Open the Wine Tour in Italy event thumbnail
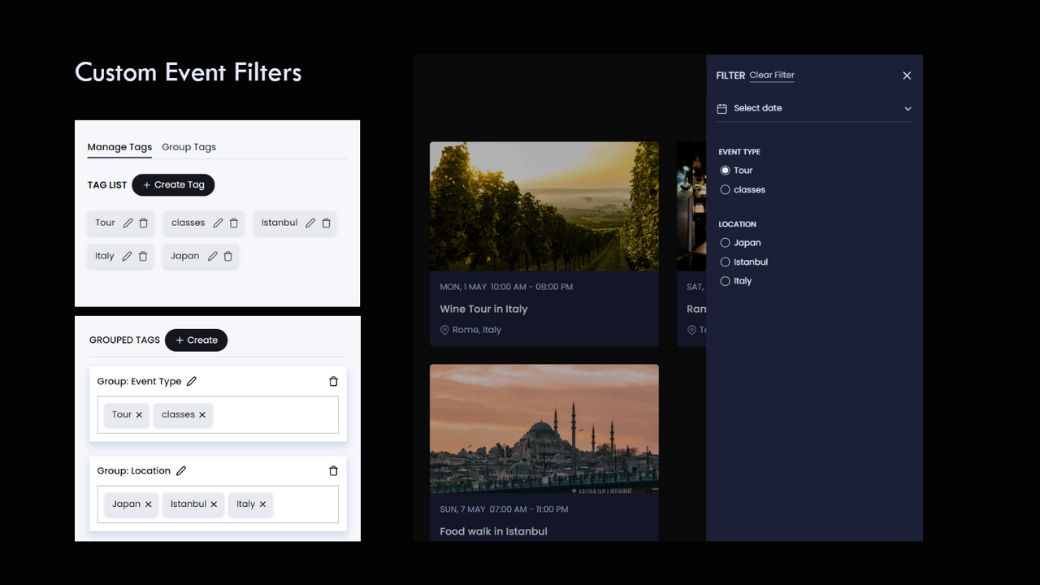1040x585 pixels. pos(544,206)
